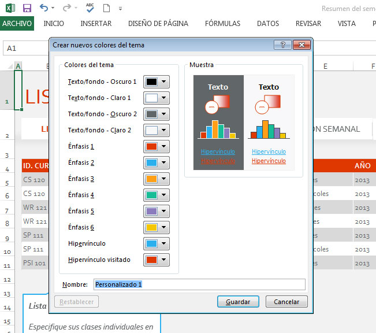The width and height of the screenshot is (376, 333).
Task: Open Texto/fondo - Oscuro 1 color dropdown
Action: (164, 82)
